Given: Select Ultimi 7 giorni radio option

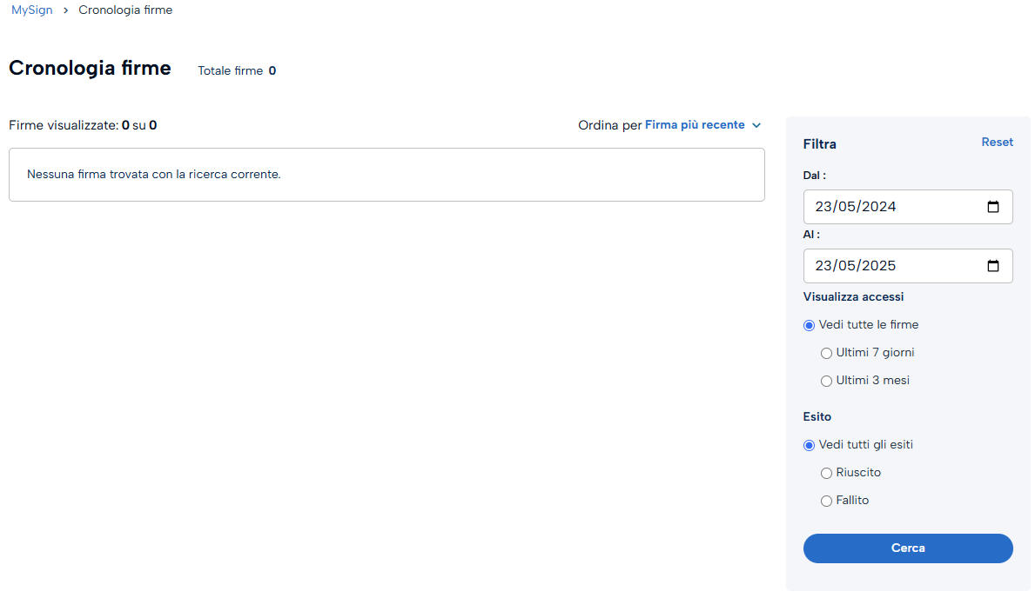Looking at the screenshot, I should [826, 354].
